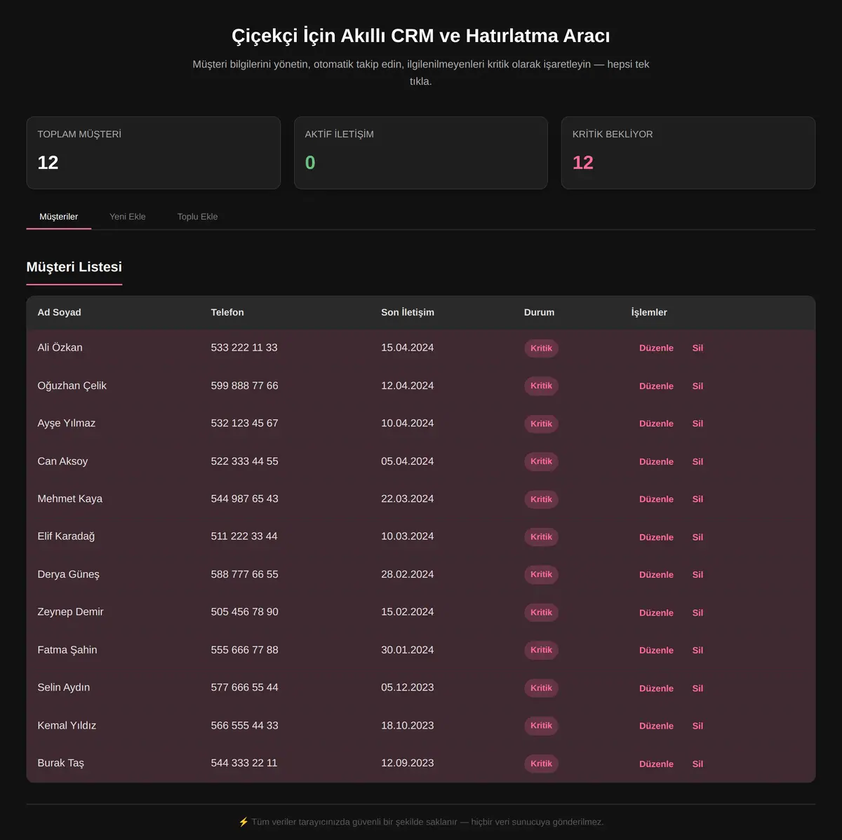Click Sil for Can Aksoy

[697, 461]
